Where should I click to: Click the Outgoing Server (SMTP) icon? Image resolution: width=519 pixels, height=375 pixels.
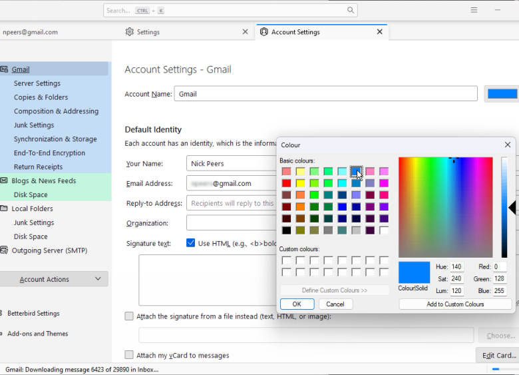click(5, 250)
